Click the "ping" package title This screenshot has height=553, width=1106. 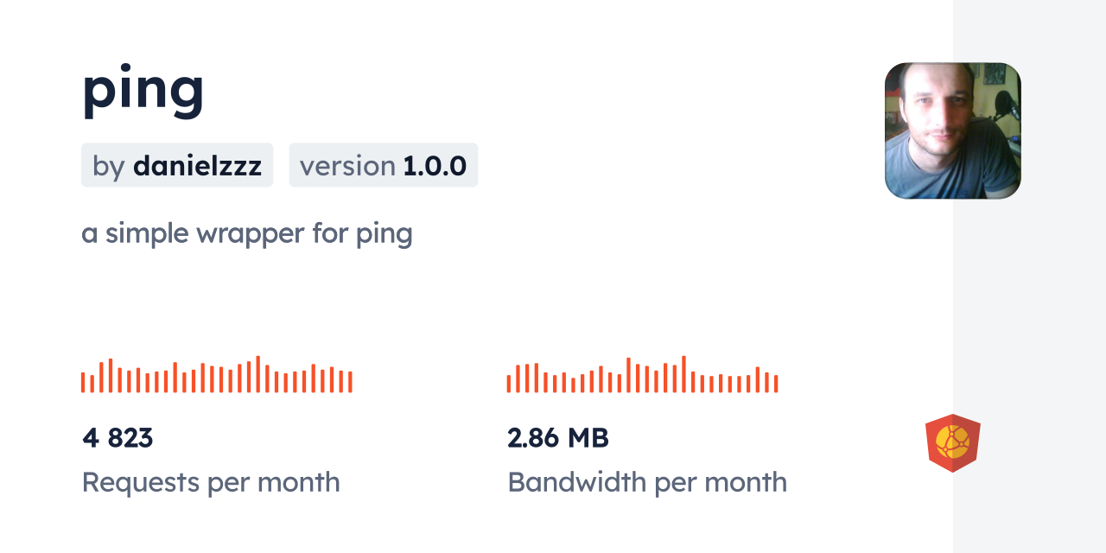[x=143, y=90]
